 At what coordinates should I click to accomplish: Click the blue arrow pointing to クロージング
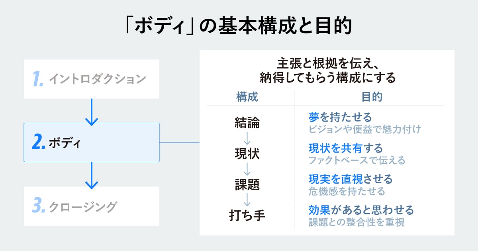[x=92, y=175]
